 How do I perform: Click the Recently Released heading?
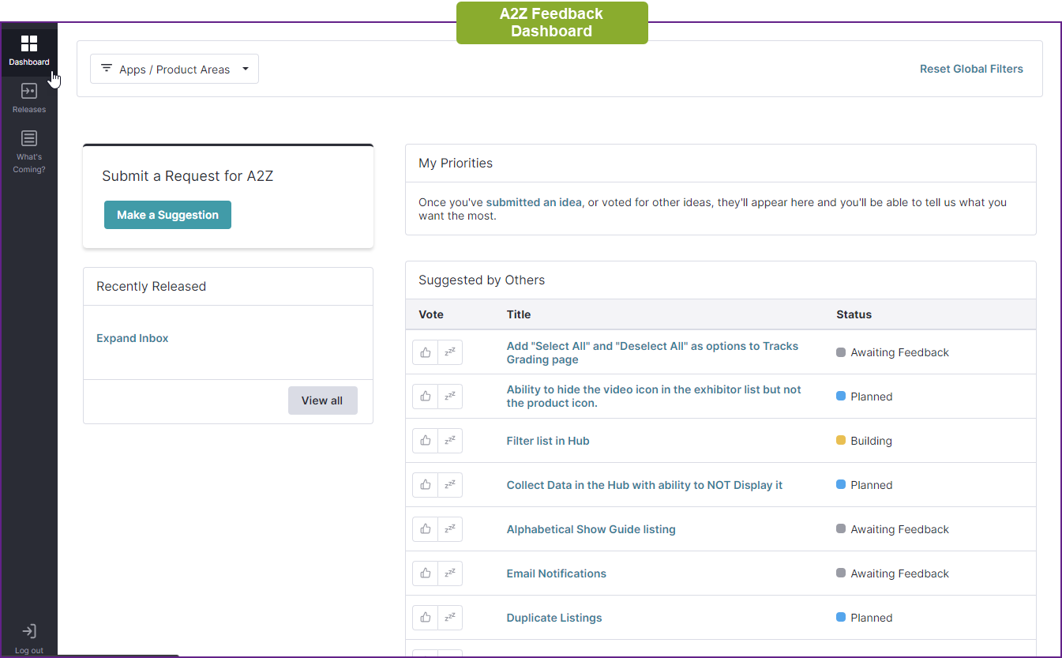[151, 286]
